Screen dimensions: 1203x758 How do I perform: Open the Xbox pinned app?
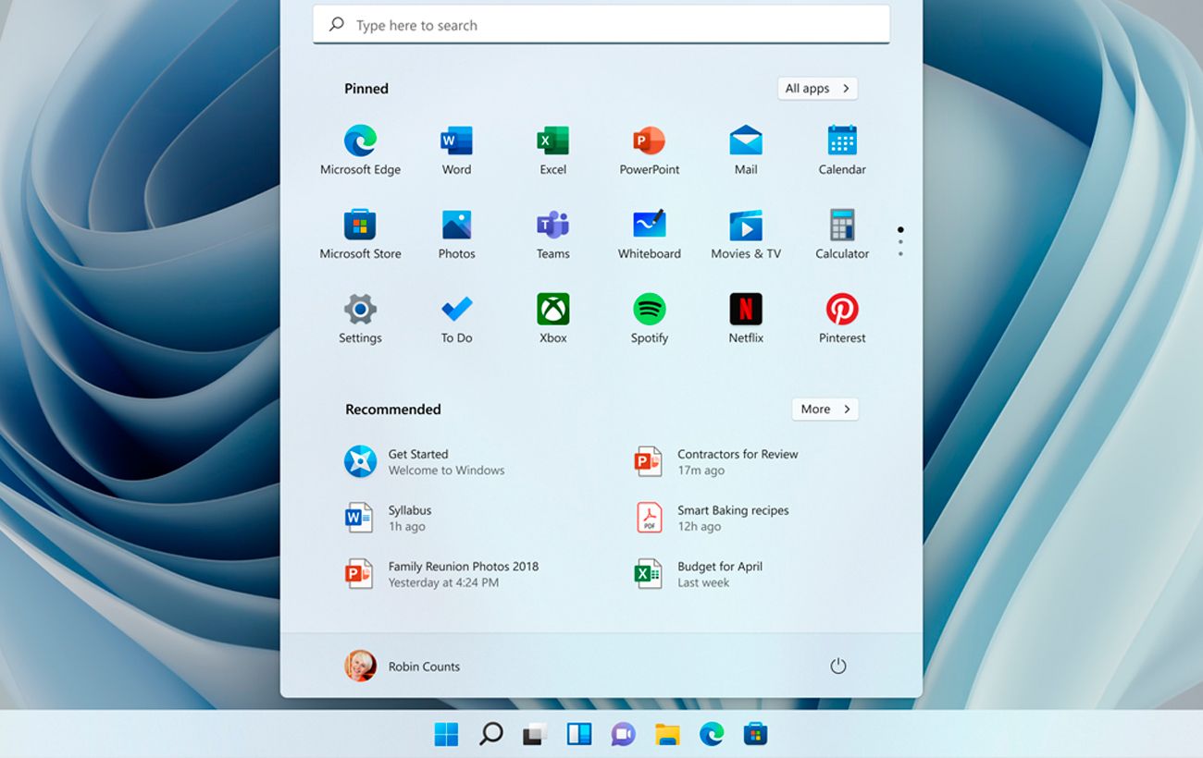point(552,311)
